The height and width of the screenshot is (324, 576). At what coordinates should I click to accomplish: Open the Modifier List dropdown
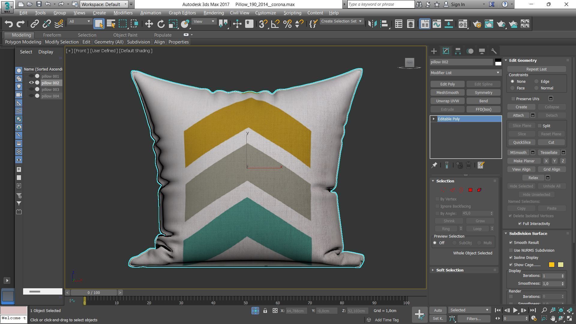(465, 73)
